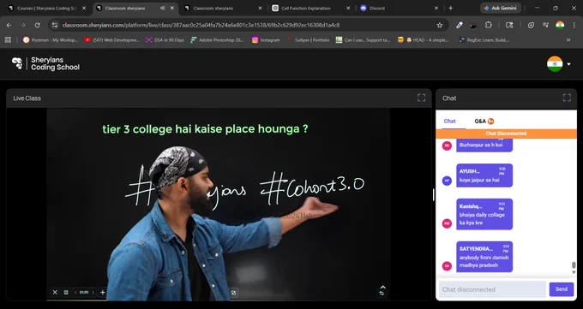583x309 pixels.
Task: Go to previous whiteboard page arrow
Action: 75,292
